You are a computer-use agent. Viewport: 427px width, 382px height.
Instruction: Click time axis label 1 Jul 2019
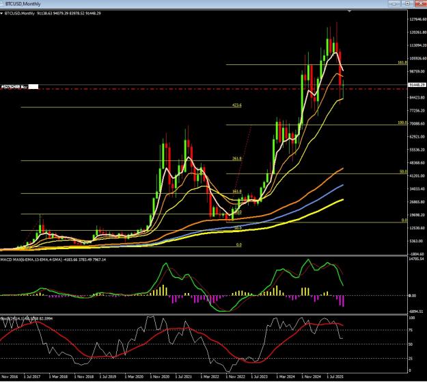tap(108, 377)
